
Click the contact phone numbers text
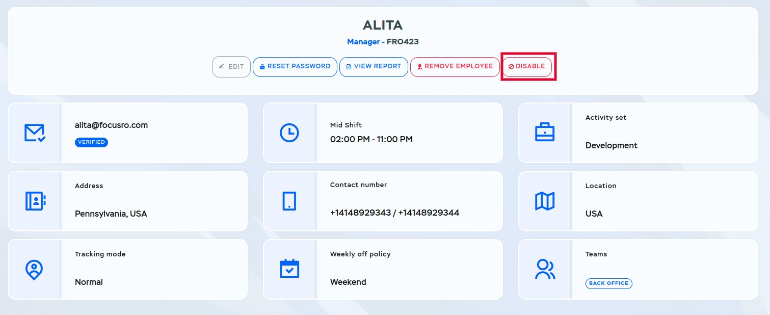tap(394, 213)
